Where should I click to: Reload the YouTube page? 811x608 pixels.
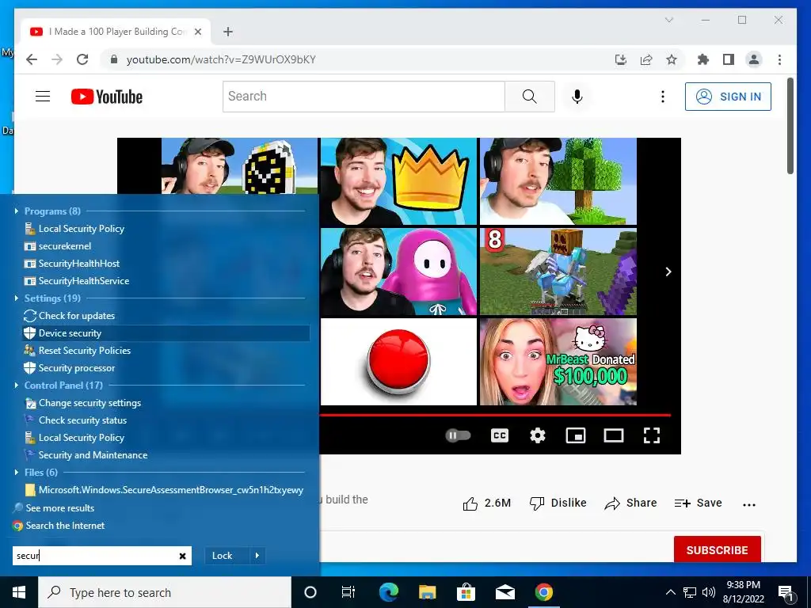(82, 59)
